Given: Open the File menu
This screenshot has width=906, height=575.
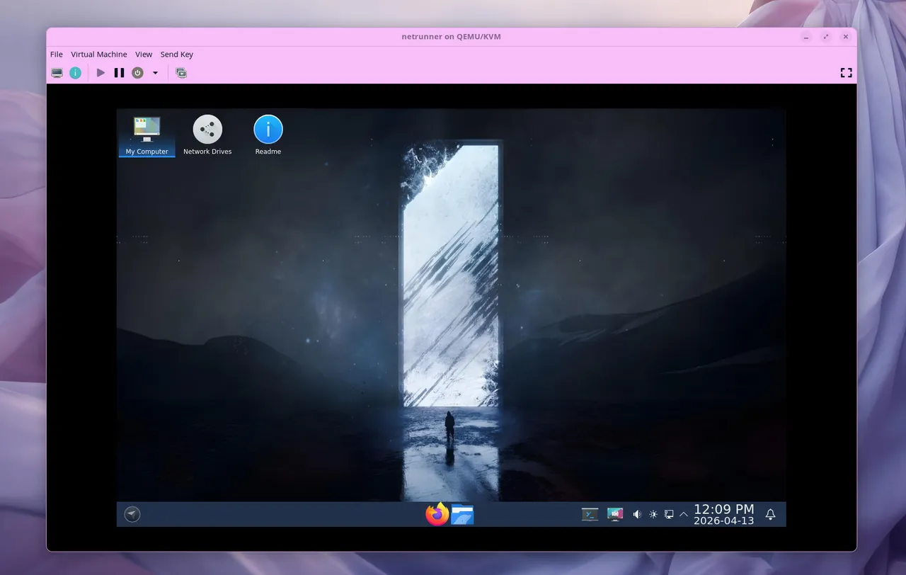Looking at the screenshot, I should pos(57,55).
